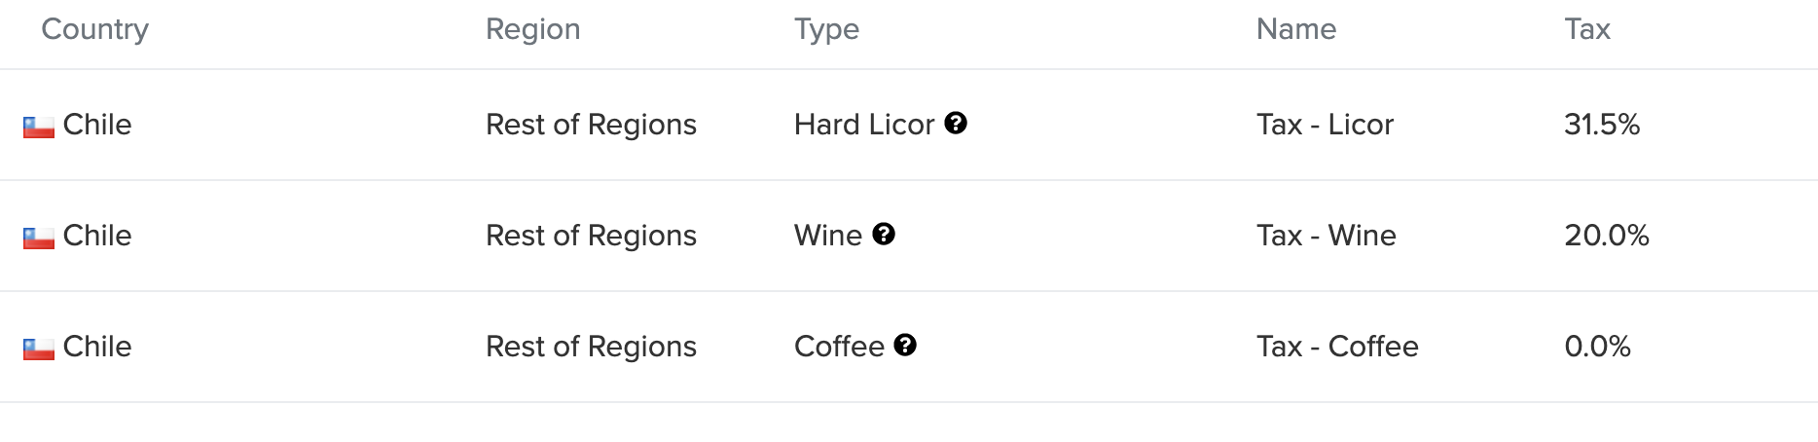This screenshot has height=442, width=1818.
Task: Click the help icon next to Hard Licor
Action: click(956, 124)
